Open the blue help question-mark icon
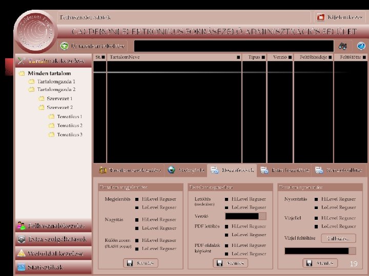This screenshot has width=369, height=276. pos(361,46)
